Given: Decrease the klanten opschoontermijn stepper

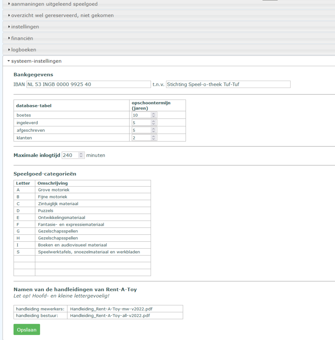Looking at the screenshot, I should tap(153, 139).
